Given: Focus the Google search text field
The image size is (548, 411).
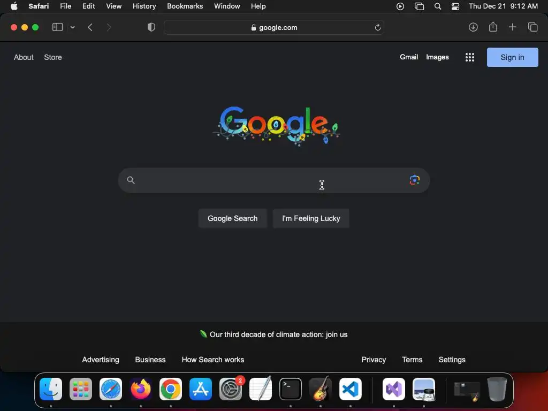Looking at the screenshot, I should pos(273,180).
